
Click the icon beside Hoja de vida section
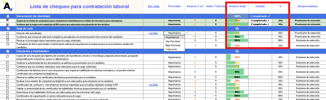[x=7, y=29]
